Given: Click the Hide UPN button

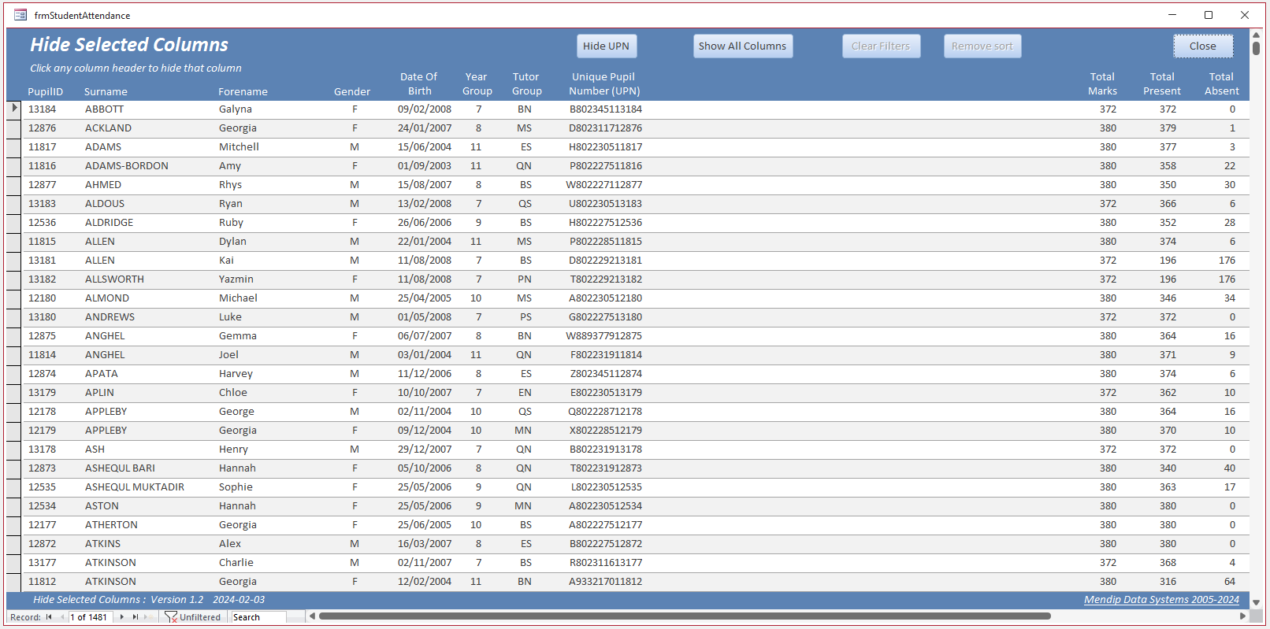Looking at the screenshot, I should click(x=606, y=46).
